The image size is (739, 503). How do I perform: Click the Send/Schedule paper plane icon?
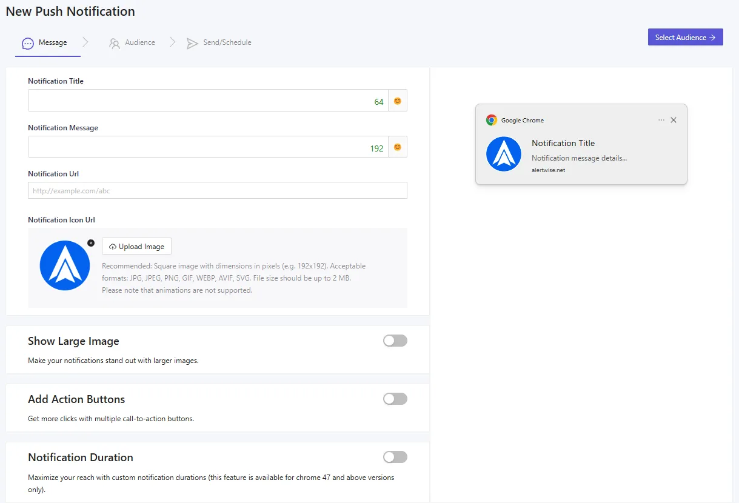(192, 43)
